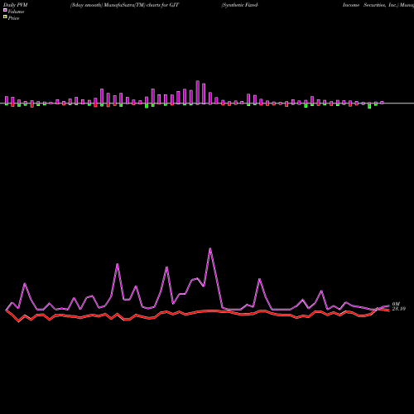Image resolution: width=414 pixels, height=414 pixels.
Task: Click the Volume legend label
Action: tap(16, 12)
